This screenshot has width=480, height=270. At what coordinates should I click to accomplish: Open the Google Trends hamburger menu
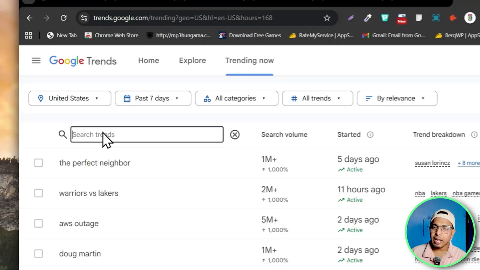click(36, 60)
